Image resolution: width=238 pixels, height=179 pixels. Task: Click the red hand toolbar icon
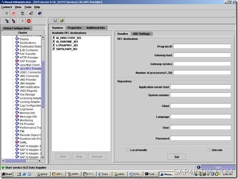coord(13,13)
